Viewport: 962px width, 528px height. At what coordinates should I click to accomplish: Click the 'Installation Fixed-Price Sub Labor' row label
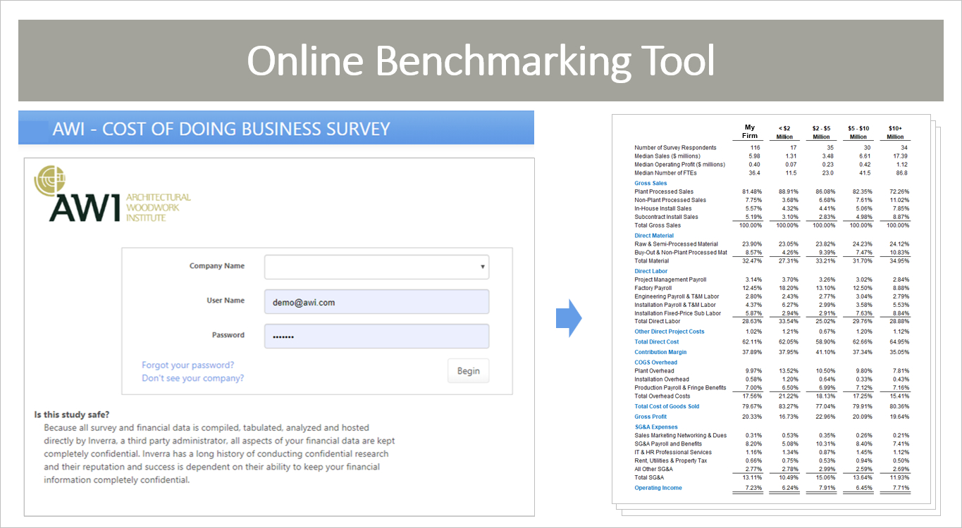[679, 313]
